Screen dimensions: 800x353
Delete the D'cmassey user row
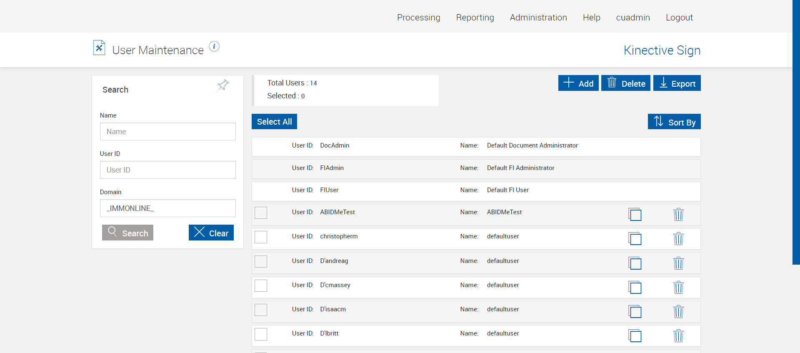[x=678, y=287]
